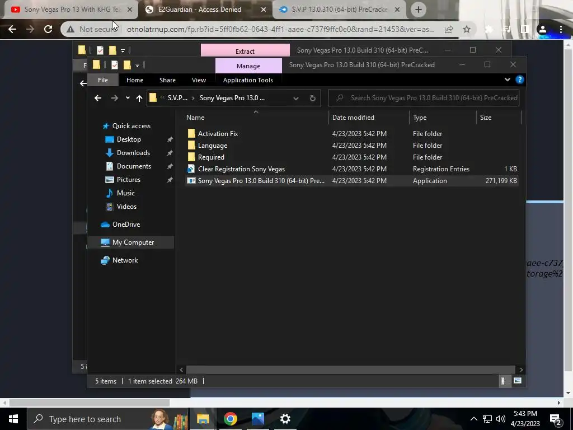
Task: Open Windows Start menu
Action: (13, 419)
